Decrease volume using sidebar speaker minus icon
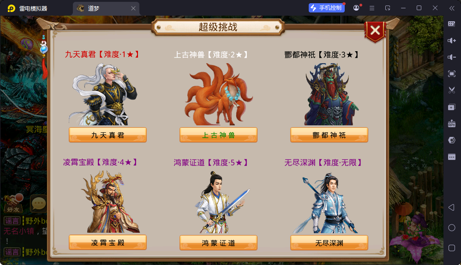 (452, 57)
